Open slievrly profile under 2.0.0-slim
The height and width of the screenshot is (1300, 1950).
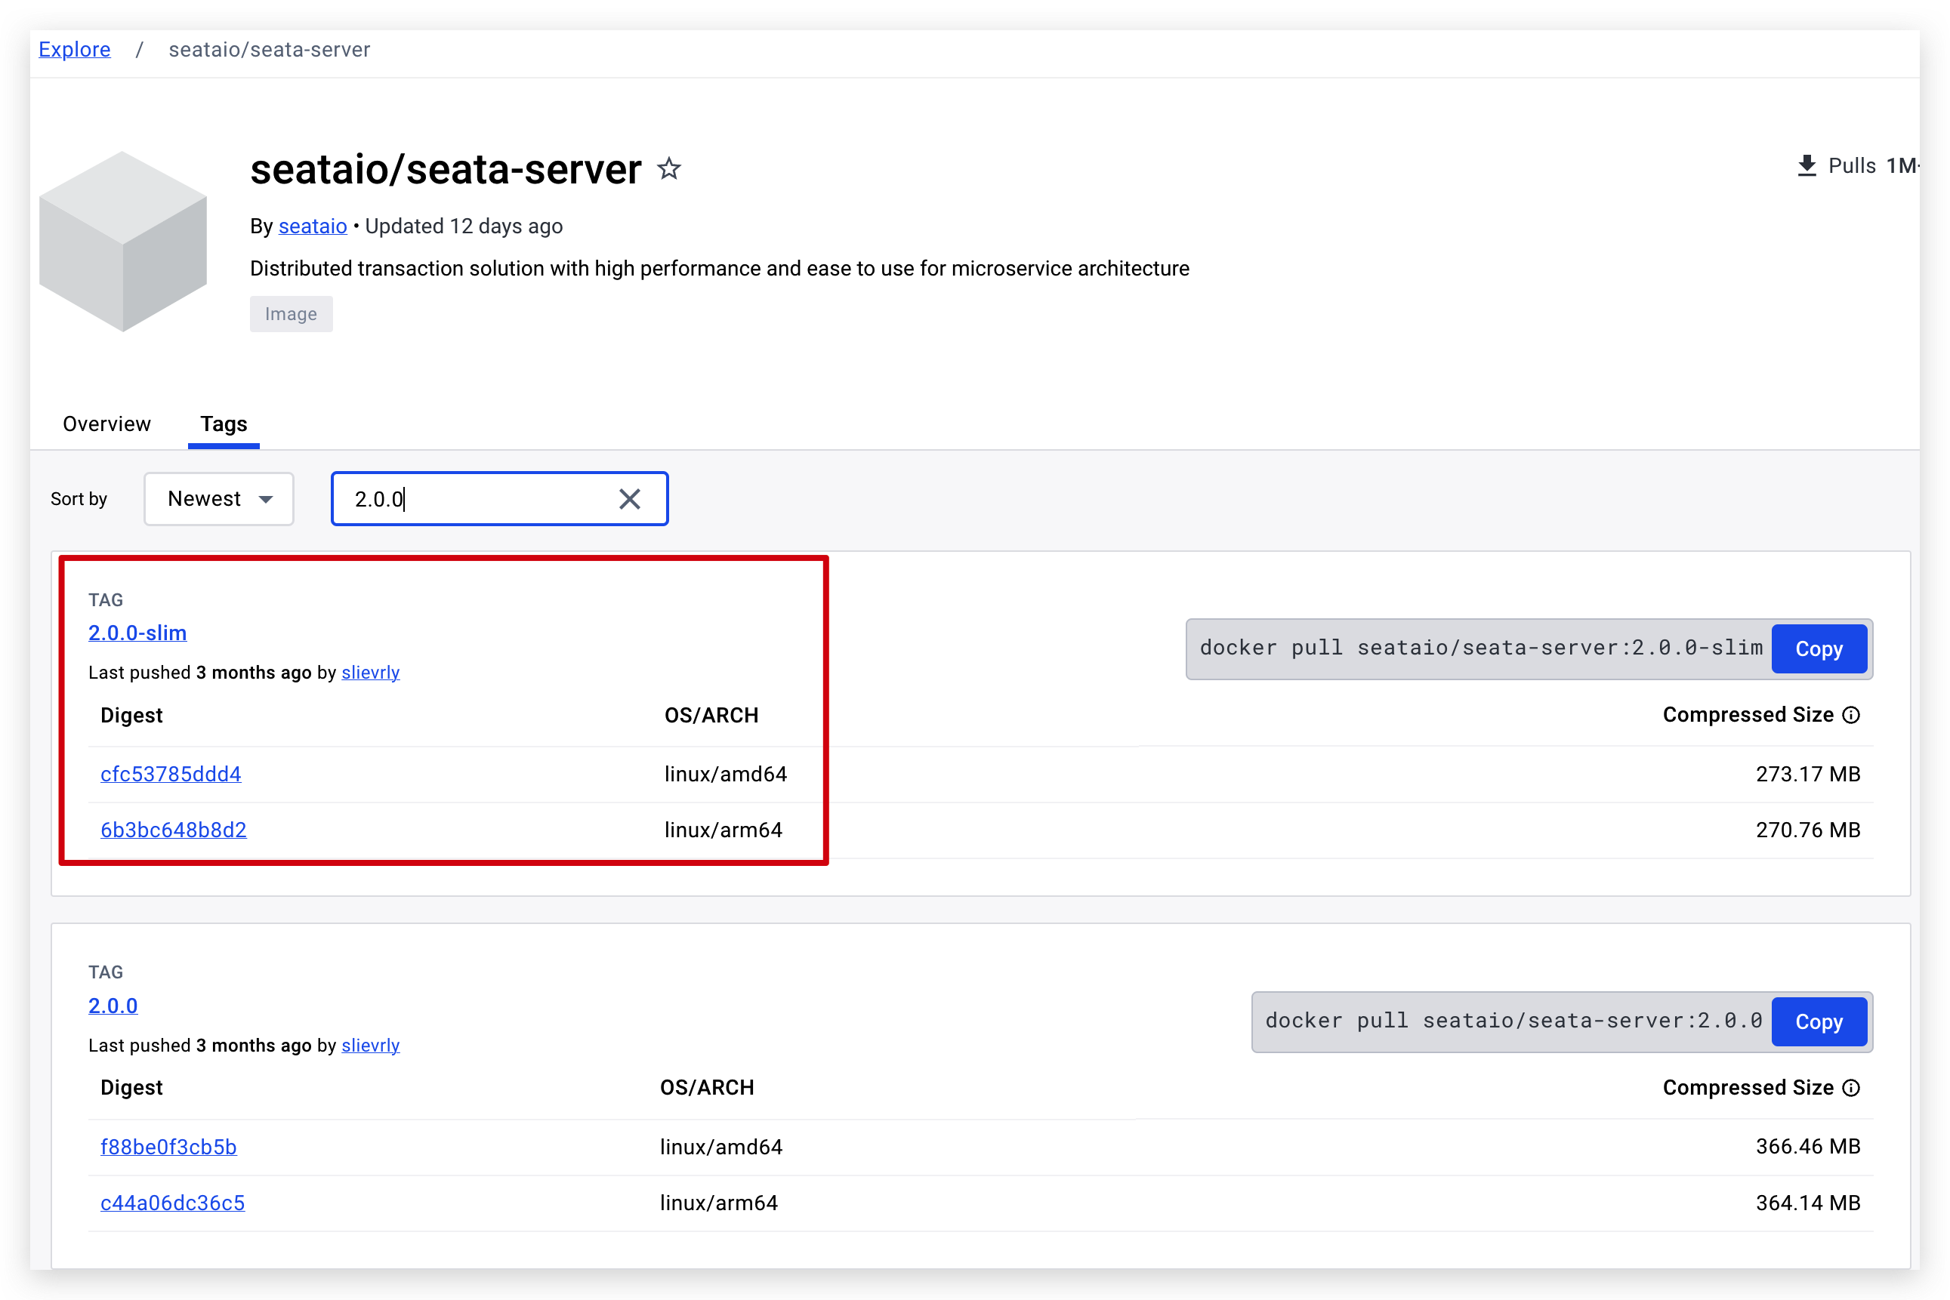click(370, 673)
